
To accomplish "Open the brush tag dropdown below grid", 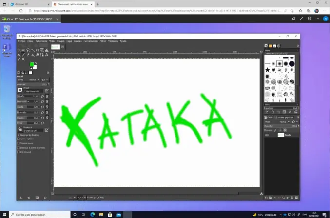I will 281,104.
